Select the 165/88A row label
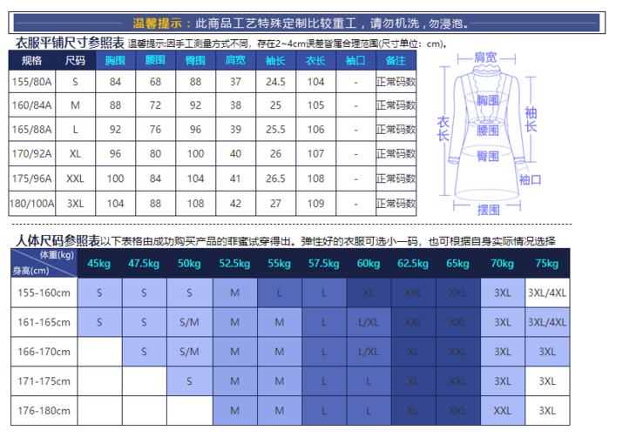 coord(31,130)
